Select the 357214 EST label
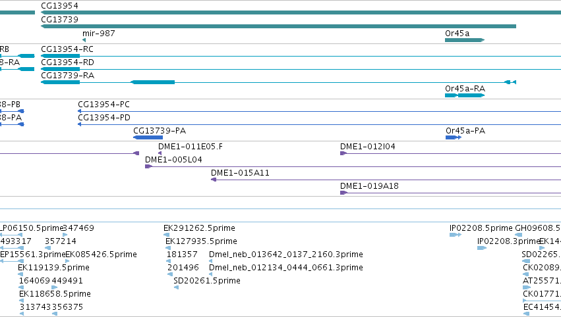 click(61, 241)
